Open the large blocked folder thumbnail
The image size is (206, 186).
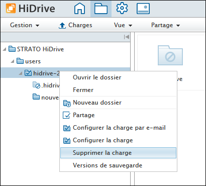click(x=170, y=55)
